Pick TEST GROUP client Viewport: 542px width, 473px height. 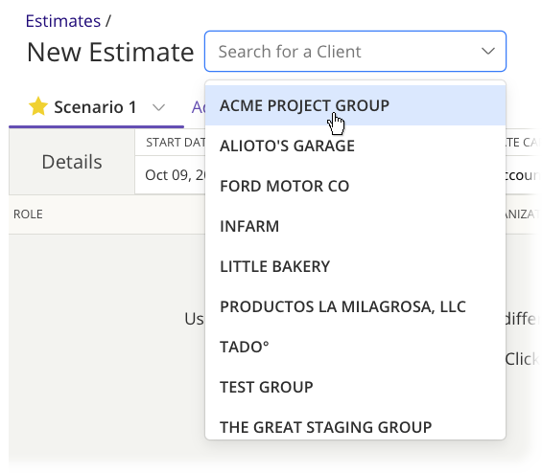coord(355,387)
